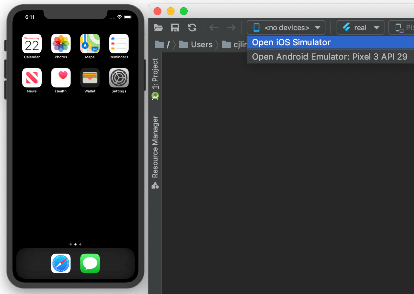Screen dimensions: 414x294
Task: Open Messages from the dock
Action: pyautogui.click(x=90, y=263)
